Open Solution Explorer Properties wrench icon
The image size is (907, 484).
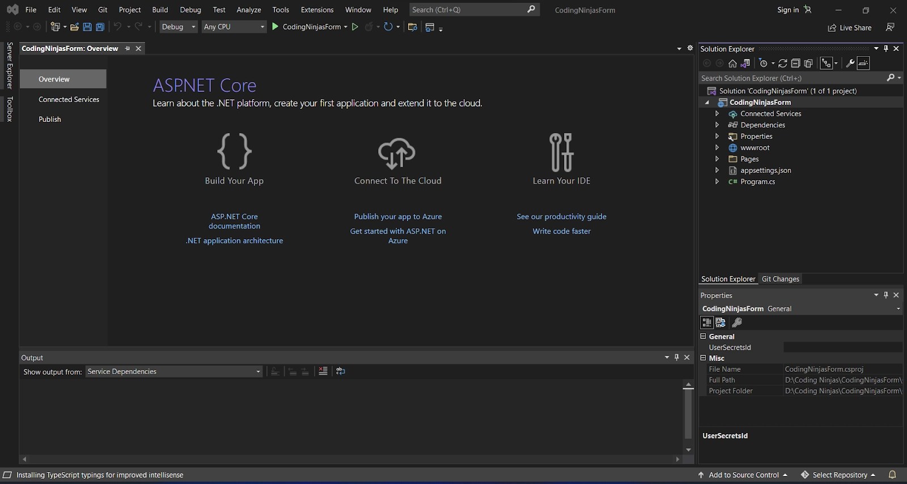coord(850,63)
